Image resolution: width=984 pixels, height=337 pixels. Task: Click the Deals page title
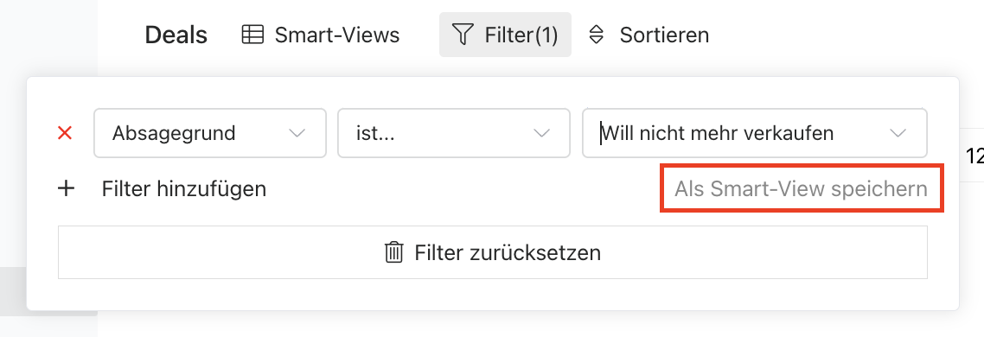coord(176,35)
